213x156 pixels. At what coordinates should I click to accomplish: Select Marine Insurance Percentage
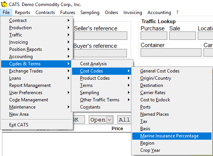point(172,136)
